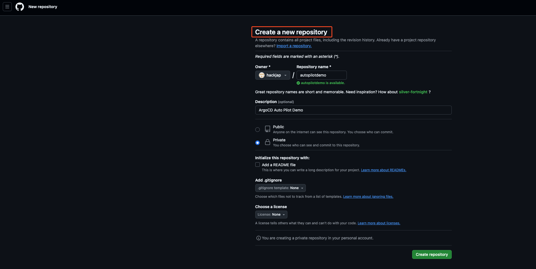This screenshot has height=269, width=536.
Task: Click the 'Create a new repository' heading
Action: point(291,32)
